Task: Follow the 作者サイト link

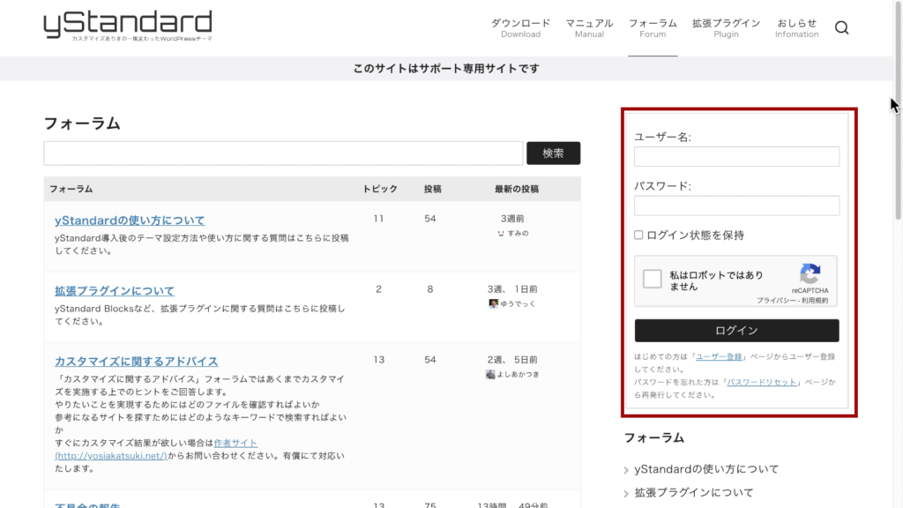Action: click(235, 443)
